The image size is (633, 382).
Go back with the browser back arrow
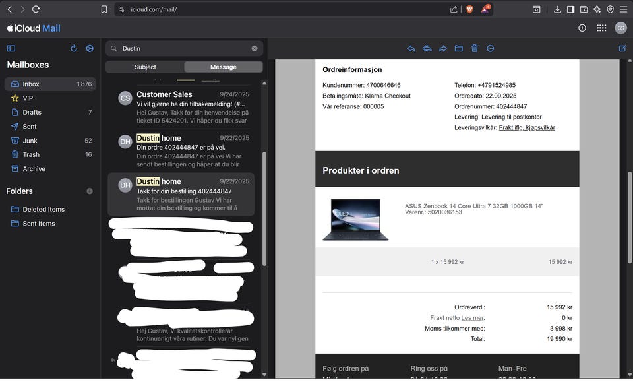coord(10,9)
